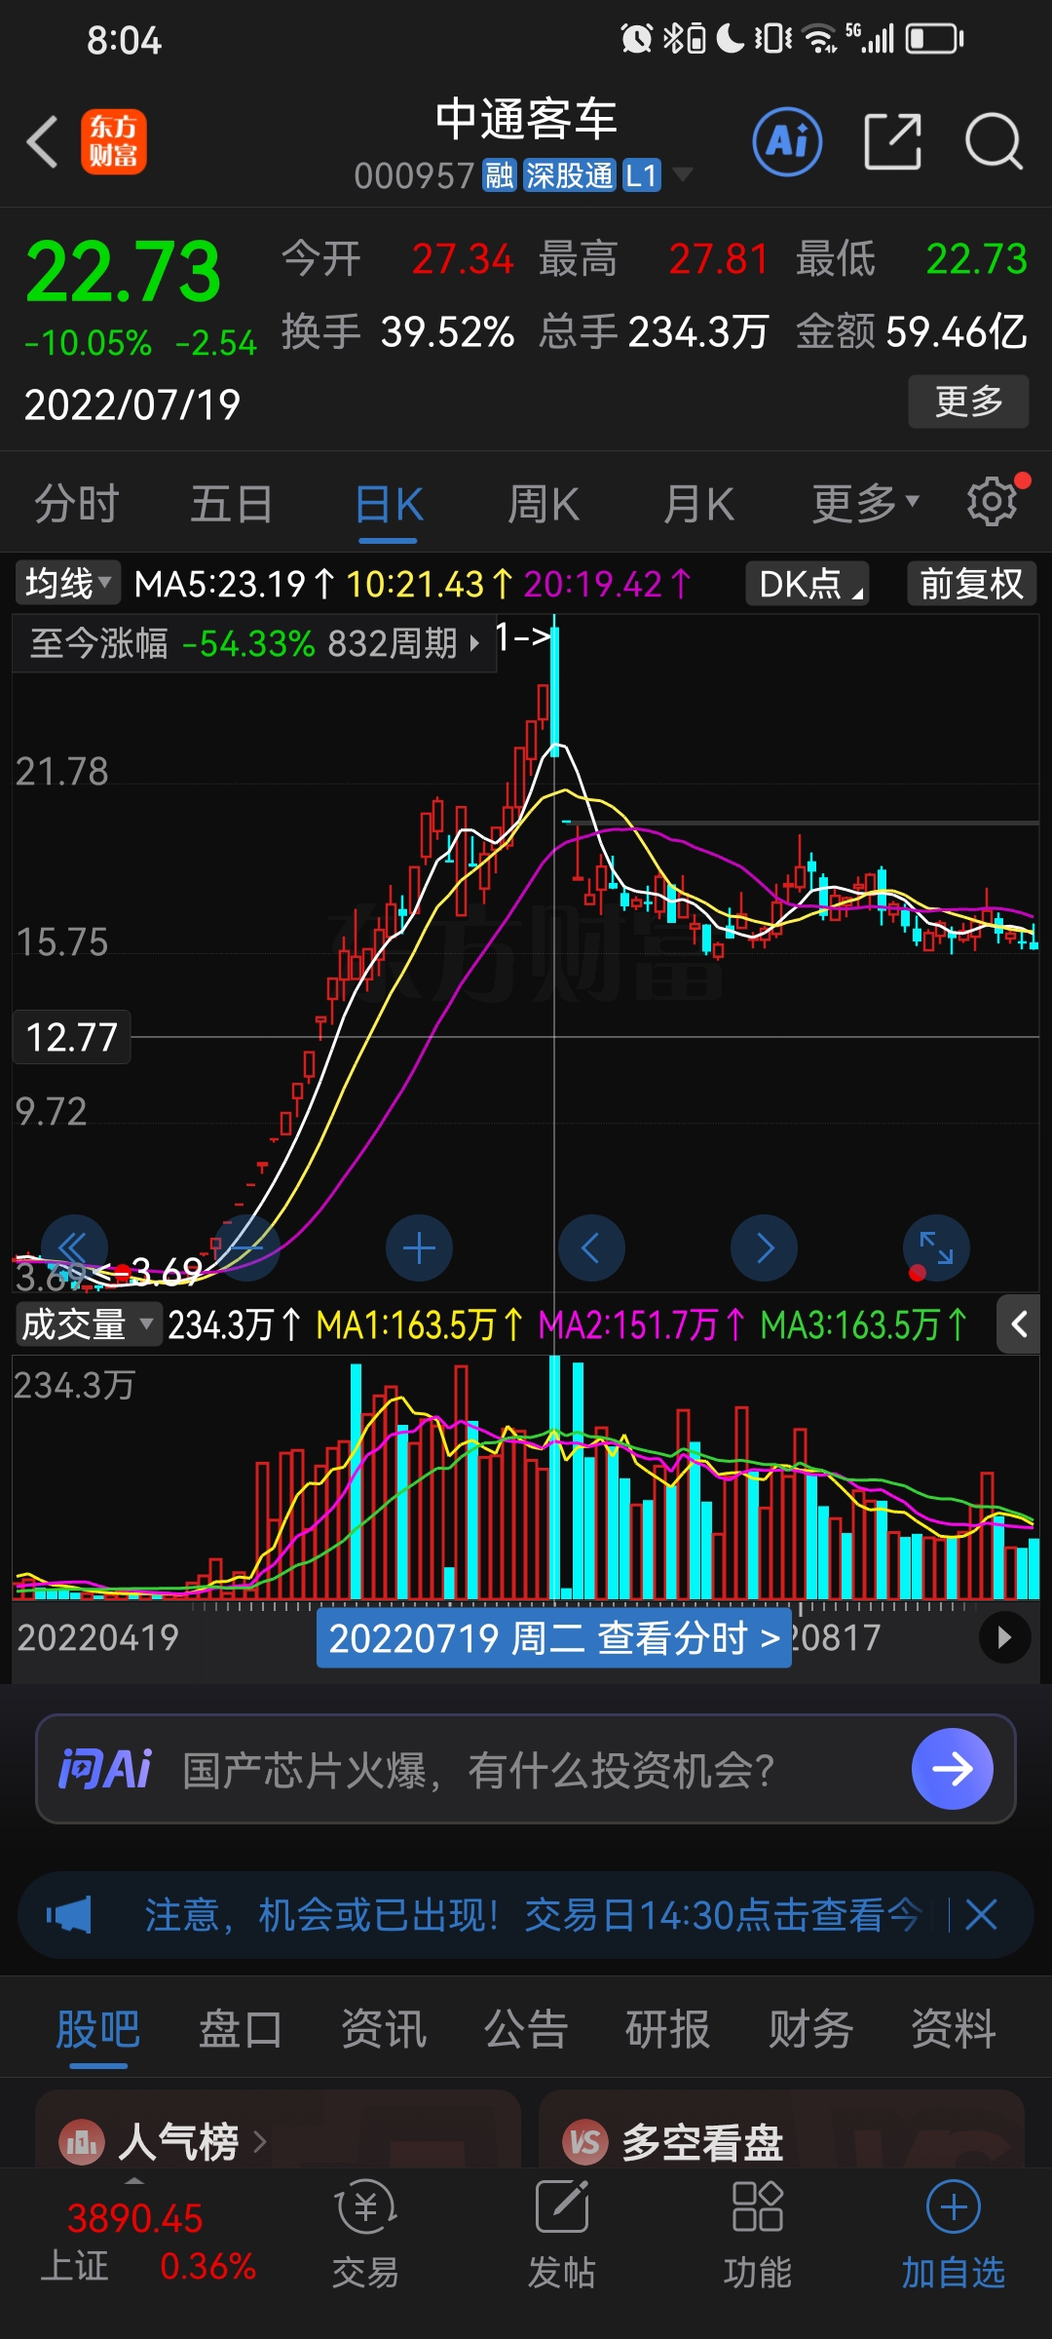Switch to 五日 chart tab

click(x=232, y=504)
